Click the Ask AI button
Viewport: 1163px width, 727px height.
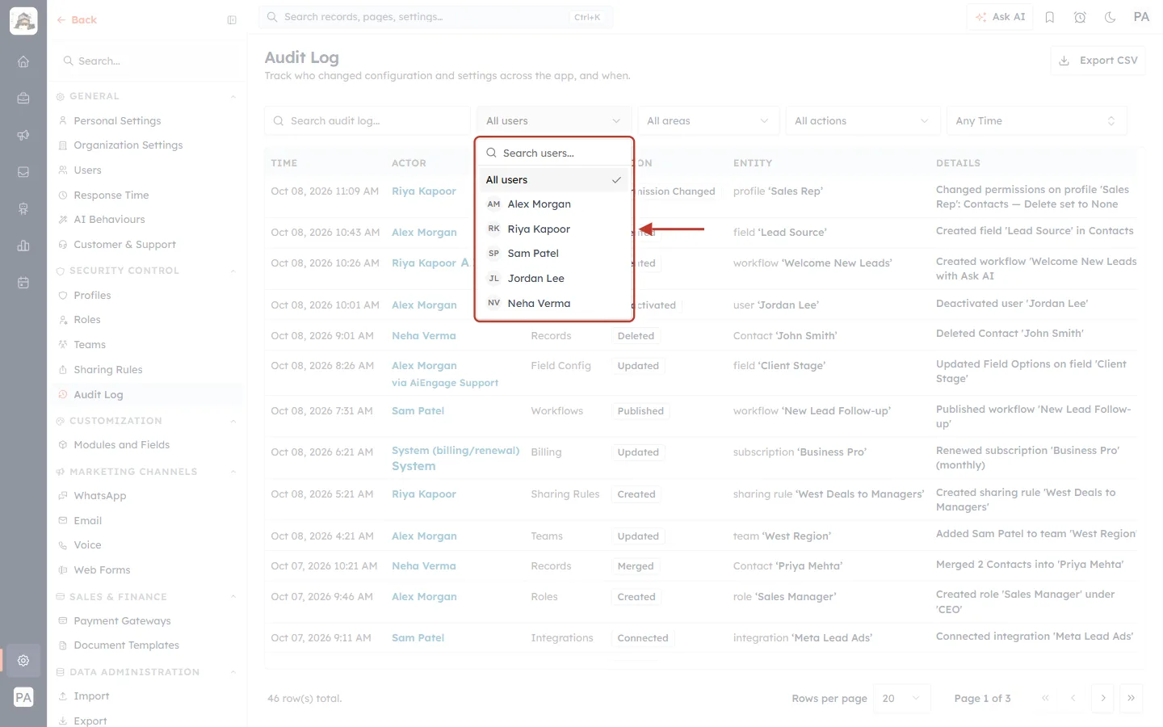pyautogui.click(x=1000, y=17)
